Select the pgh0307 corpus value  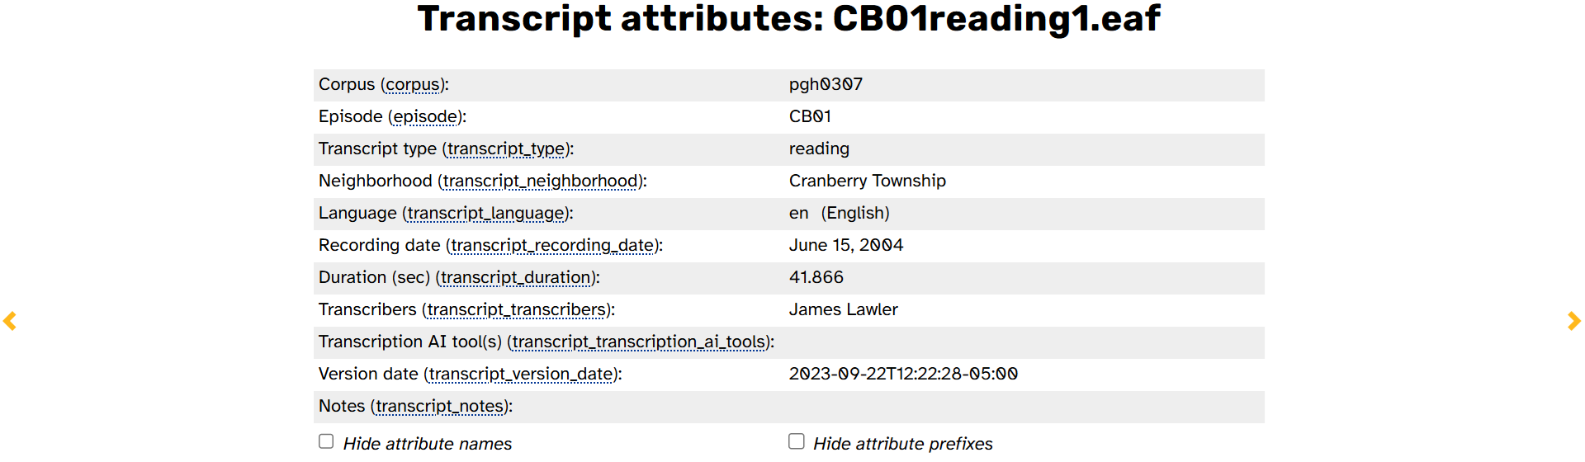pyautogui.click(x=826, y=84)
